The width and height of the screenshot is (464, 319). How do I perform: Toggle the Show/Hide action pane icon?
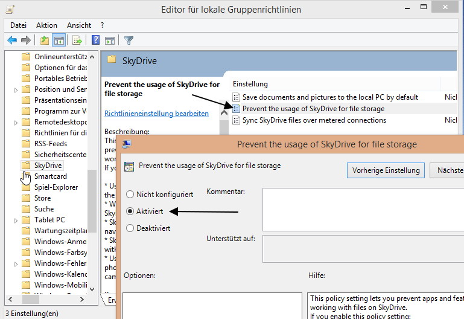[110, 40]
